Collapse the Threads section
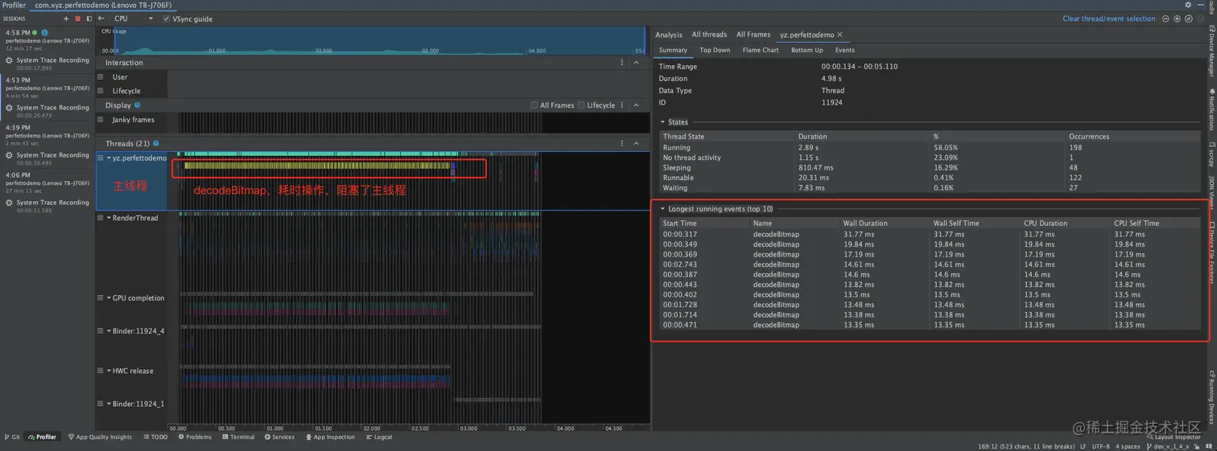Viewport: 1217px width, 451px height. [637, 143]
